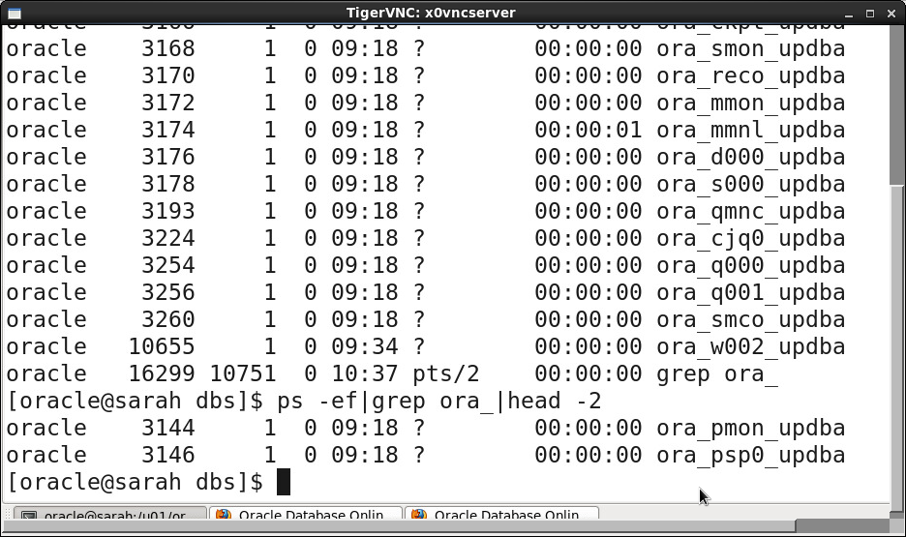Click the process ID 3170
The width and height of the screenshot is (906, 537).
pyautogui.click(x=168, y=75)
